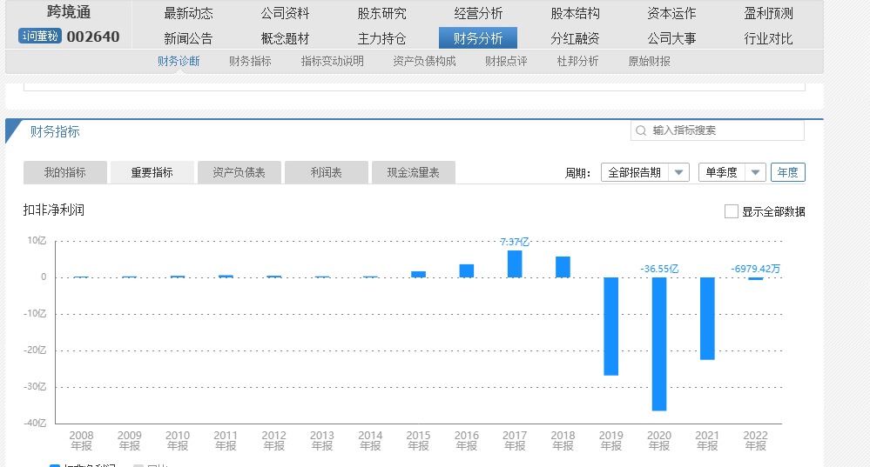Viewport: 870px width, 467px height.
Task: Click the 2017 年报 bar showing 7.37亿
Action: [x=515, y=264]
